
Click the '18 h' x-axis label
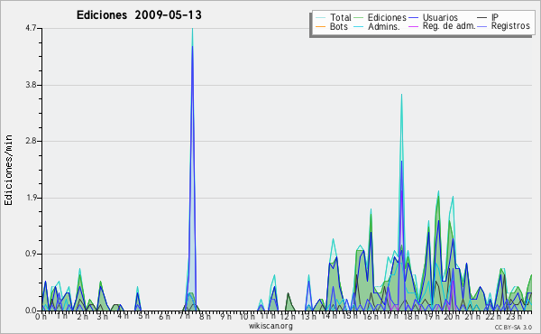click(411, 317)
